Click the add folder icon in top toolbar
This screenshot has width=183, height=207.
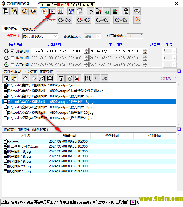click(14, 11)
